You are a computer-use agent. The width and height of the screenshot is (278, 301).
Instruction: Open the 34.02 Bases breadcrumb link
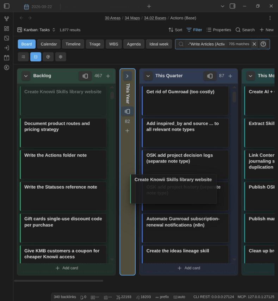tap(155, 18)
